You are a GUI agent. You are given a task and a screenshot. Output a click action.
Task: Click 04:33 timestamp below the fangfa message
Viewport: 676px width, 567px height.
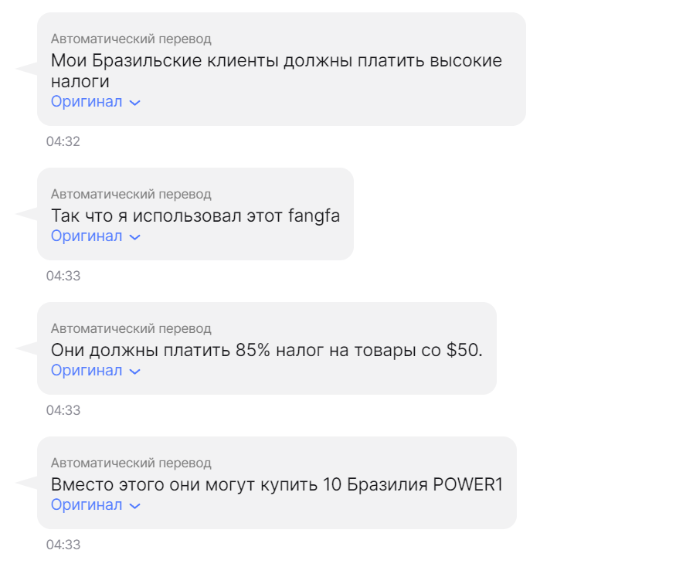point(63,276)
